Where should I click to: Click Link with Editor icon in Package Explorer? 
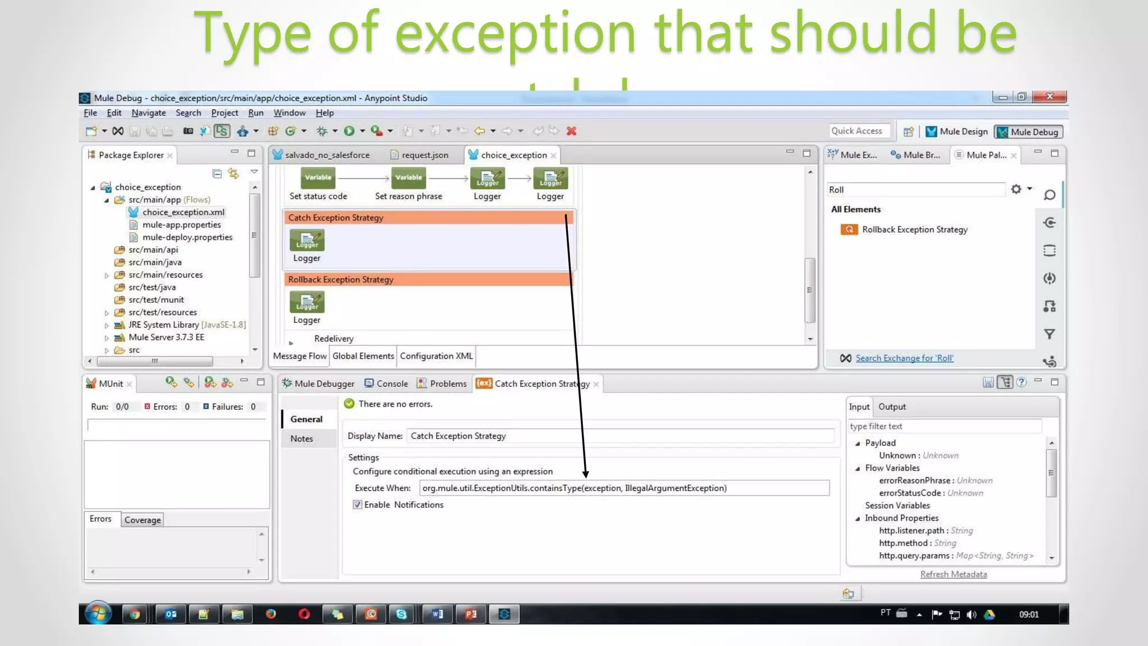[x=233, y=173]
